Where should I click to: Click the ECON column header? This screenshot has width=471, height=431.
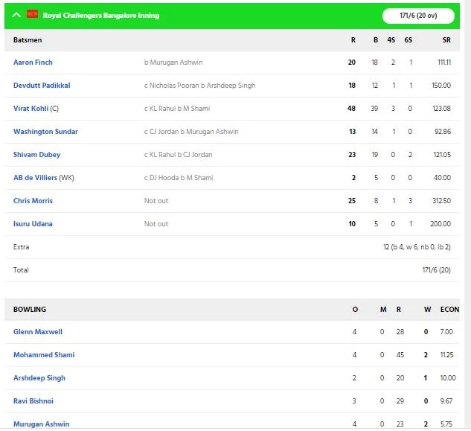pyautogui.click(x=449, y=309)
